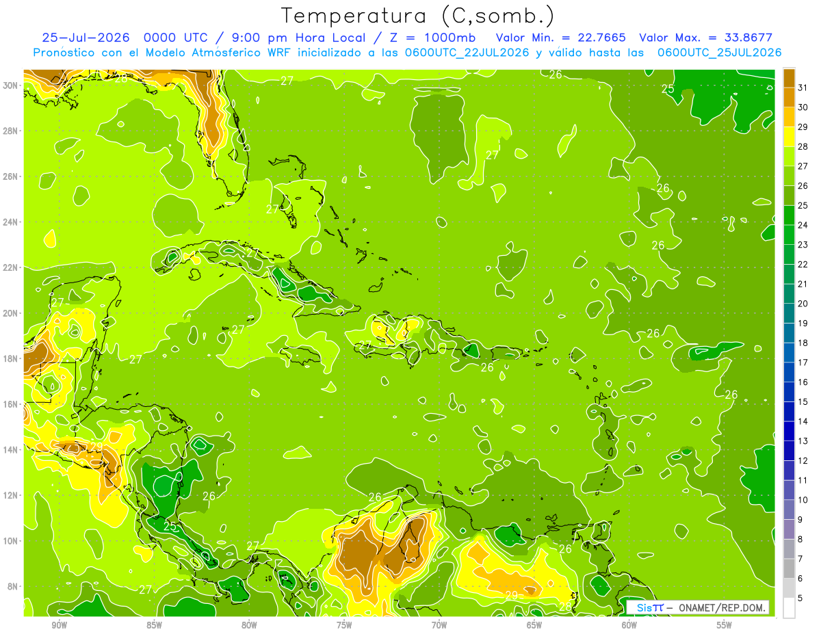Viewport: 821px width, 634px height.
Task: Select the blue swatch between 15 and 16
Action: coord(789,392)
